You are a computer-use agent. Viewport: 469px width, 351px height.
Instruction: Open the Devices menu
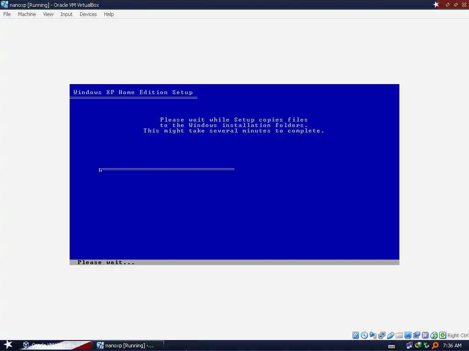coord(88,14)
